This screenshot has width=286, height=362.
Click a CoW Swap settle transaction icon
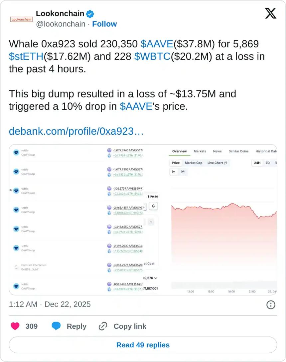tap(16, 152)
